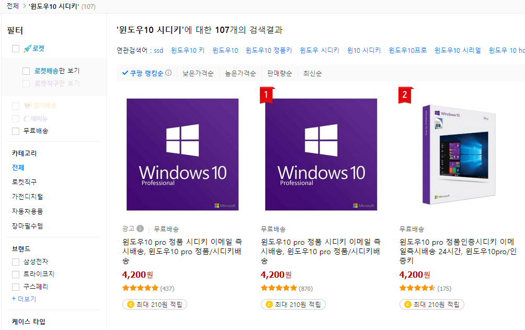Click the coin icon on the rank 2 product's 적립 badge
This screenshot has width=525, height=330.
click(x=408, y=304)
